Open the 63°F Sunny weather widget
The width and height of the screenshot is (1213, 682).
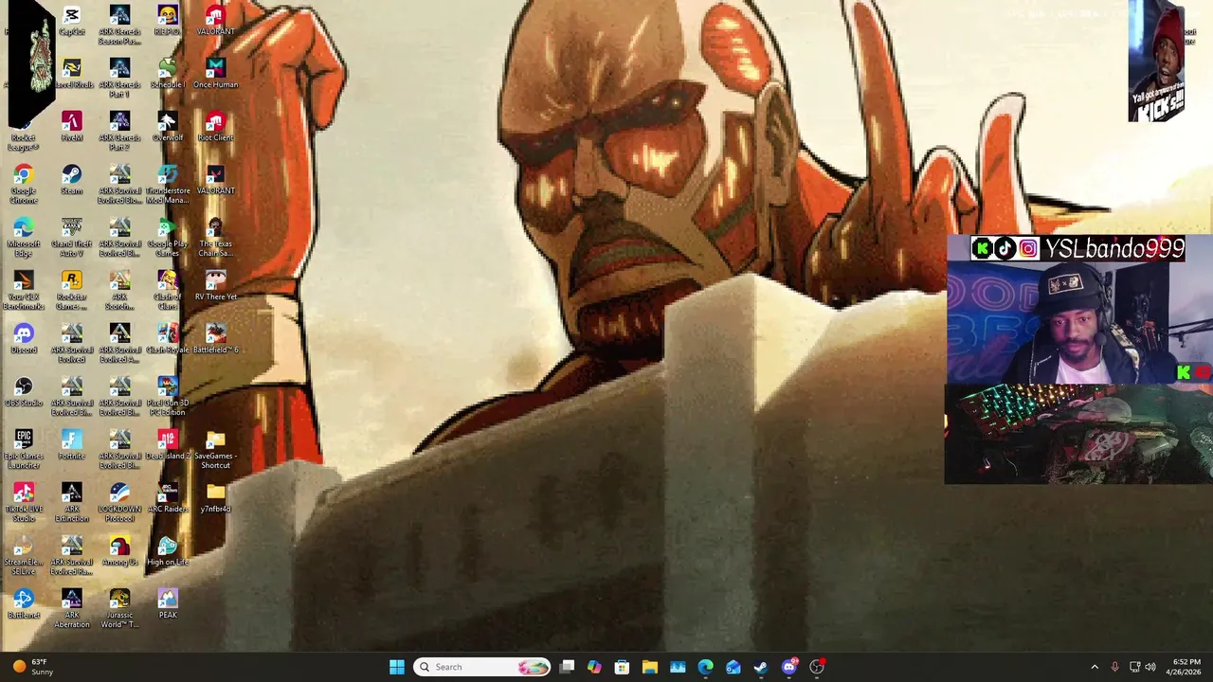[32, 667]
